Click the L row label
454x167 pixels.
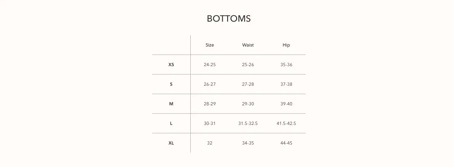pyautogui.click(x=171, y=123)
